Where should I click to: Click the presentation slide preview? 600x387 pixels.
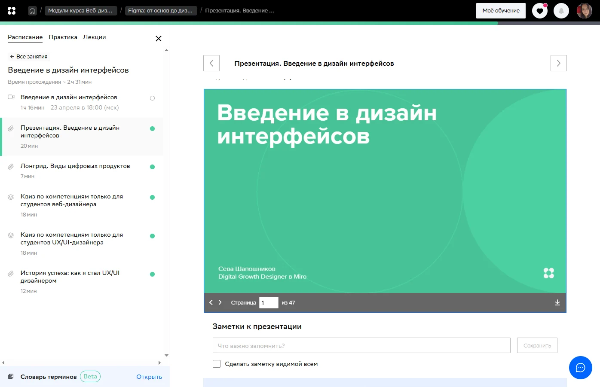(385, 191)
